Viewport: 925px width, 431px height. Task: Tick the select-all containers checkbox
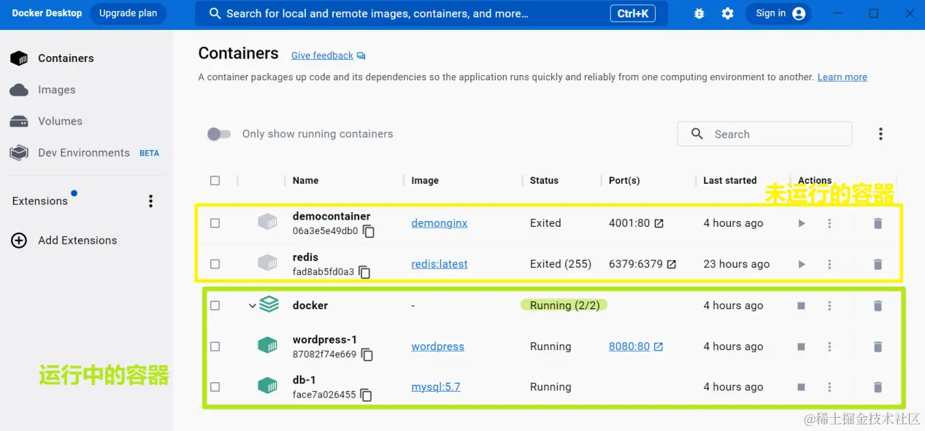(x=215, y=180)
